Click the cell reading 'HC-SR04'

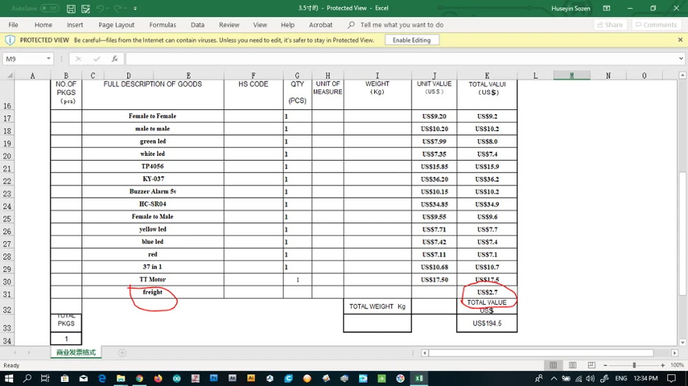tap(153, 204)
